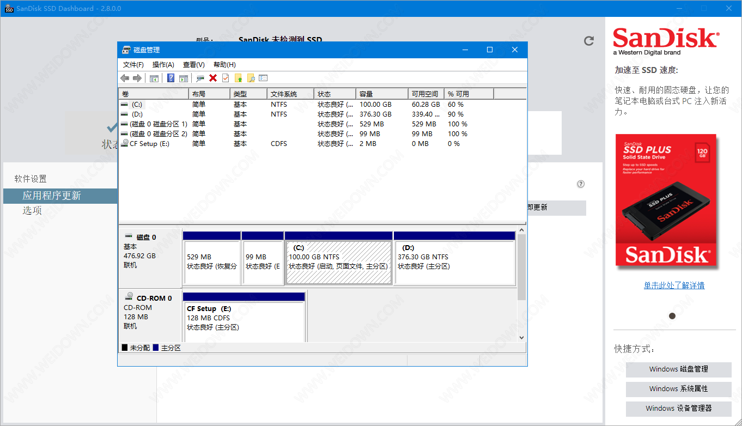
Task: Click the 磁盘 0 disk label panel
Action: pyautogui.click(x=150, y=258)
